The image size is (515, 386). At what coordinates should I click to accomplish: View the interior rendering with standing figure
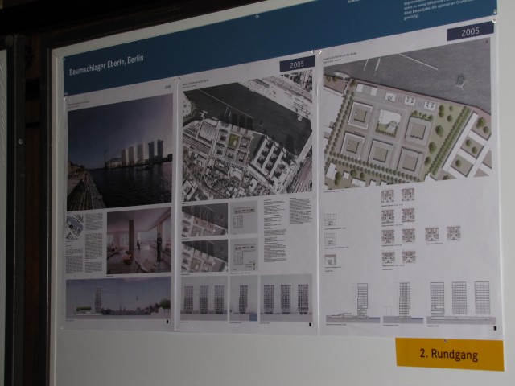[138, 240]
